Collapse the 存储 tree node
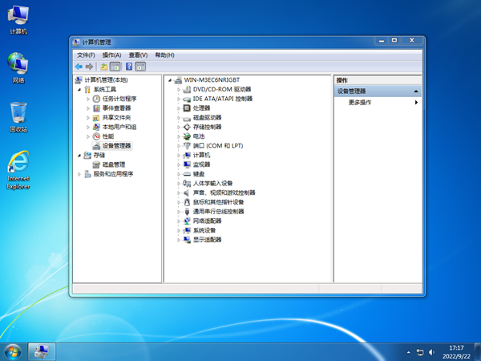Viewport: 481px width, 361px height. pos(79,156)
